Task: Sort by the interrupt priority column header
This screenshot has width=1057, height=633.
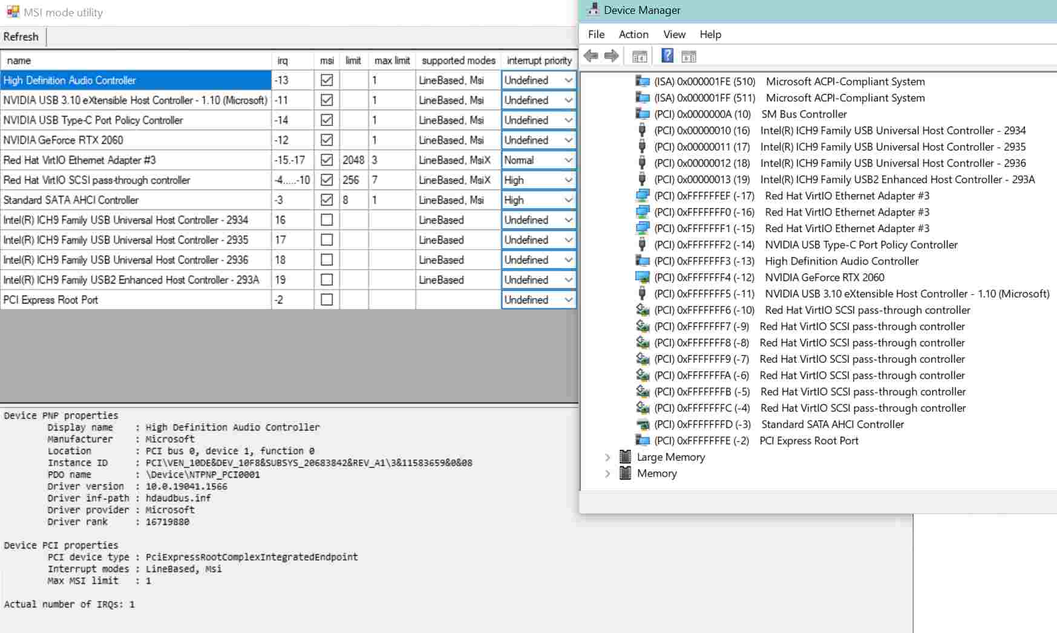Action: (x=539, y=60)
